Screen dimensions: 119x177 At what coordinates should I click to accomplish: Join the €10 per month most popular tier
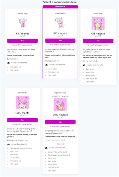pos(60,41)
